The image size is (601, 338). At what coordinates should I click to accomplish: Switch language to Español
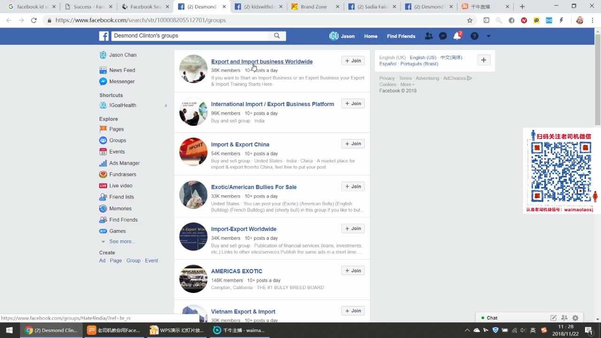point(388,64)
